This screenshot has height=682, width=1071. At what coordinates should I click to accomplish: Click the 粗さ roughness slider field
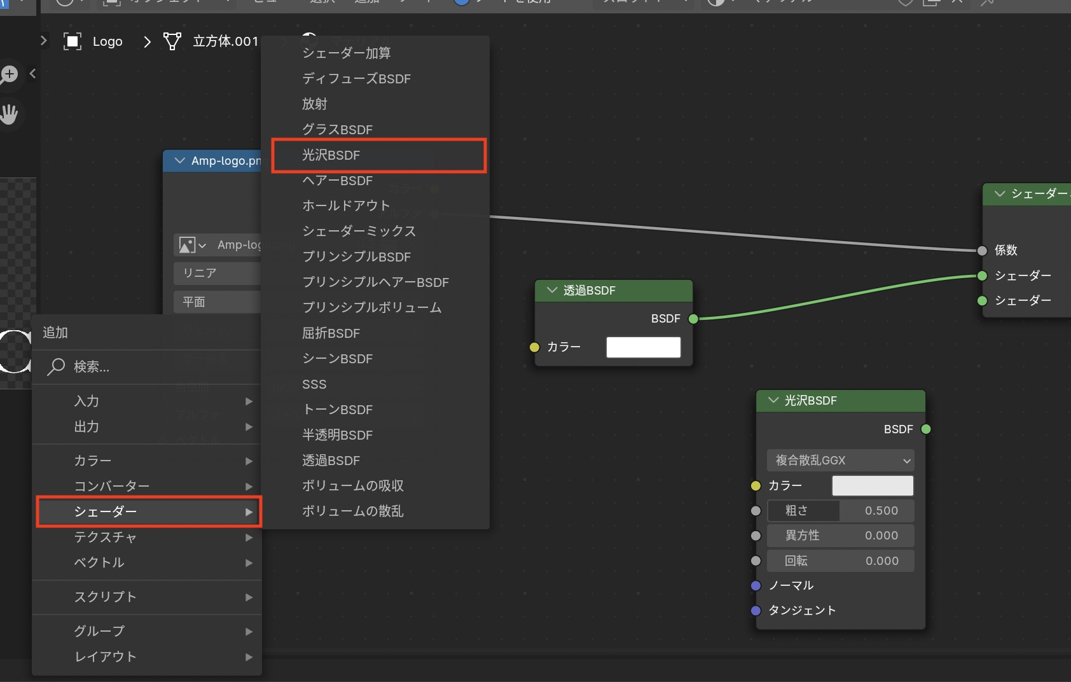[x=840, y=511]
